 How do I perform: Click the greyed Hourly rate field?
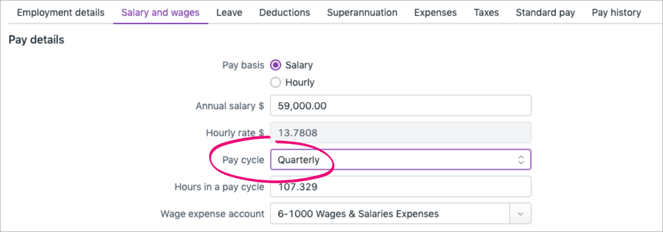pyautogui.click(x=401, y=133)
